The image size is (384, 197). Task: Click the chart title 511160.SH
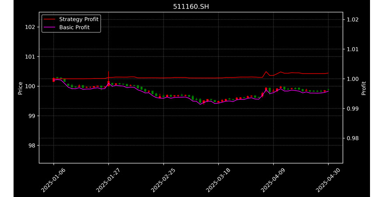[x=191, y=7]
